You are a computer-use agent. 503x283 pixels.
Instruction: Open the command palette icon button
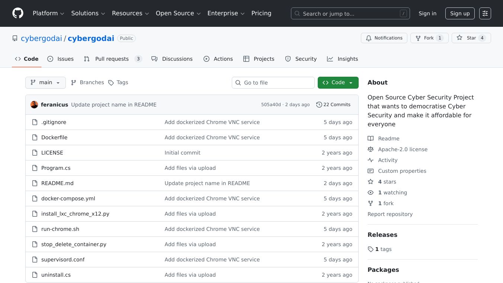[485, 13]
